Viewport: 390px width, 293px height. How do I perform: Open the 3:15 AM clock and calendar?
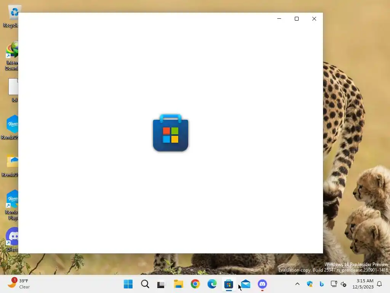363,284
